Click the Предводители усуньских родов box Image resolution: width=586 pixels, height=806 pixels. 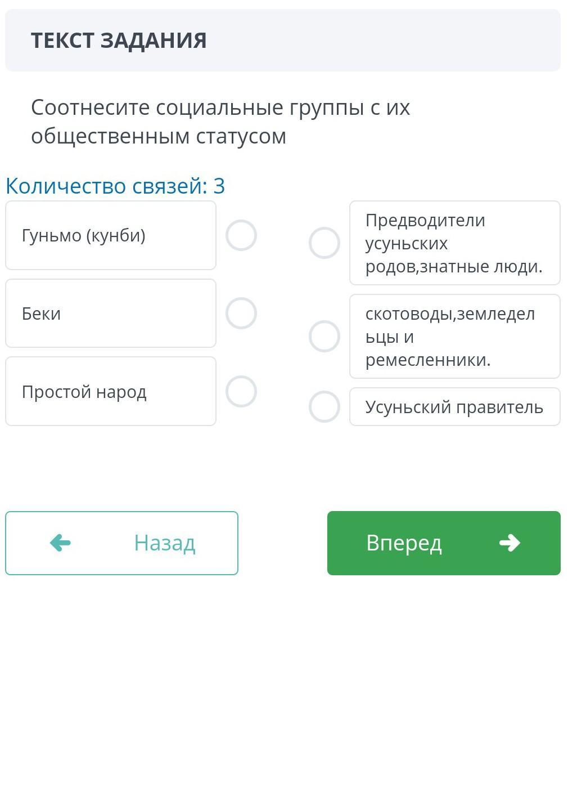pos(454,243)
